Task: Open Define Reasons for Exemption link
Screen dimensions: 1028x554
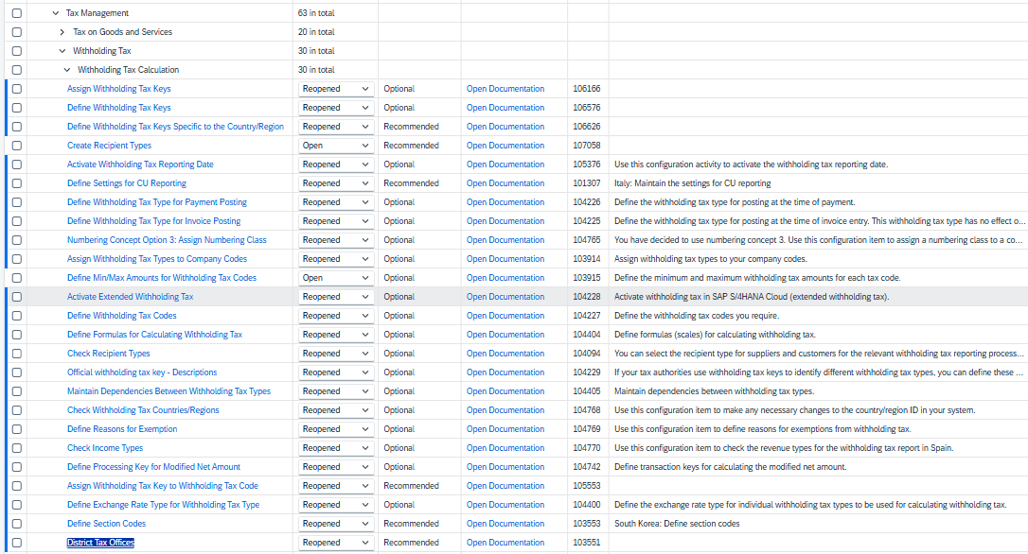Action: point(122,429)
